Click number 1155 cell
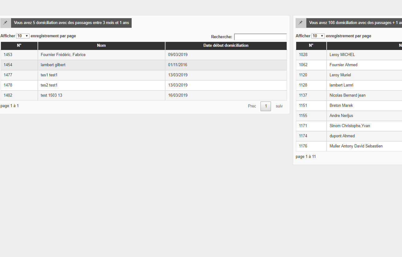The height and width of the screenshot is (257, 402). pos(311,116)
